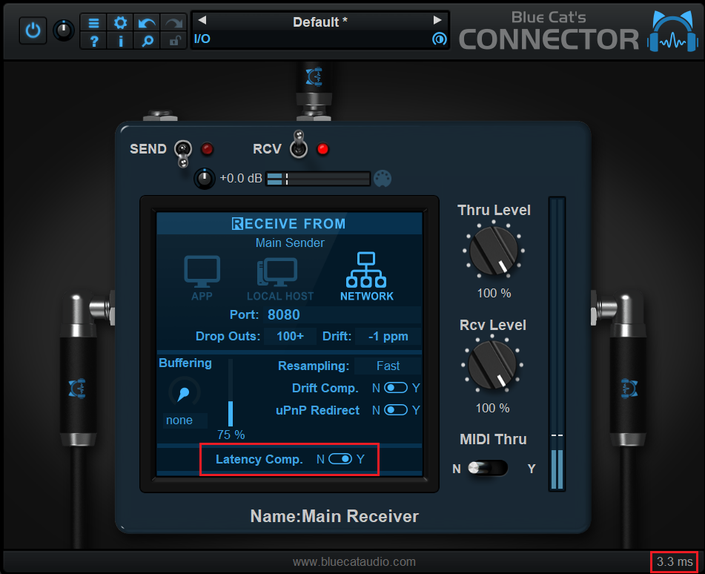
Task: Click the Rcv Level 100 % value
Action: pos(492,408)
